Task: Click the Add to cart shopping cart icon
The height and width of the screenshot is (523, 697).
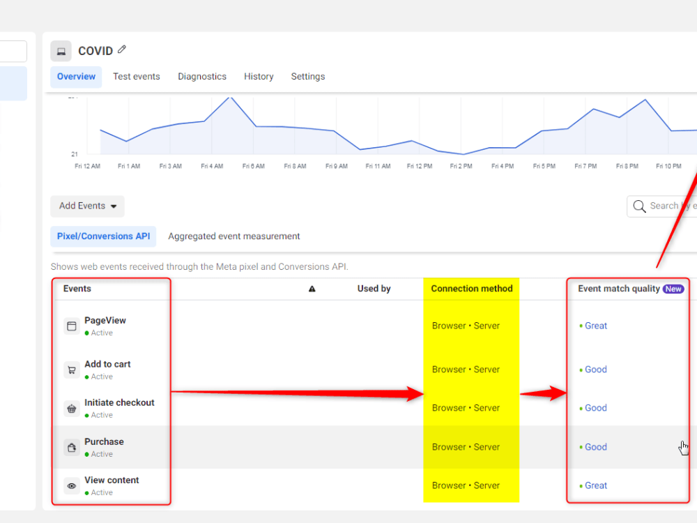Action: point(72,370)
